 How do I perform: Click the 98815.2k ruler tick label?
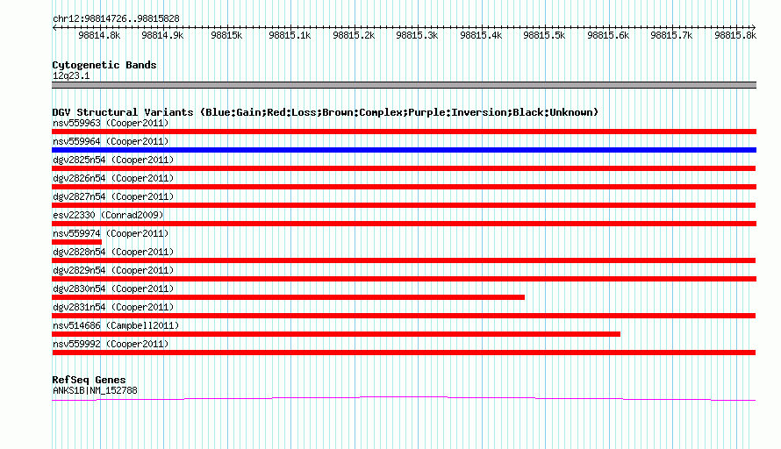(354, 35)
